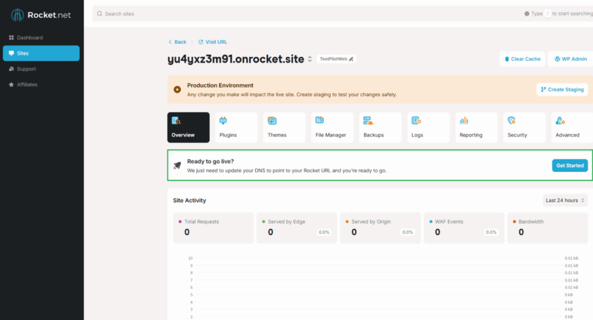Click the Clear Cache button
Screen dimensions: 593x320
[522, 59]
